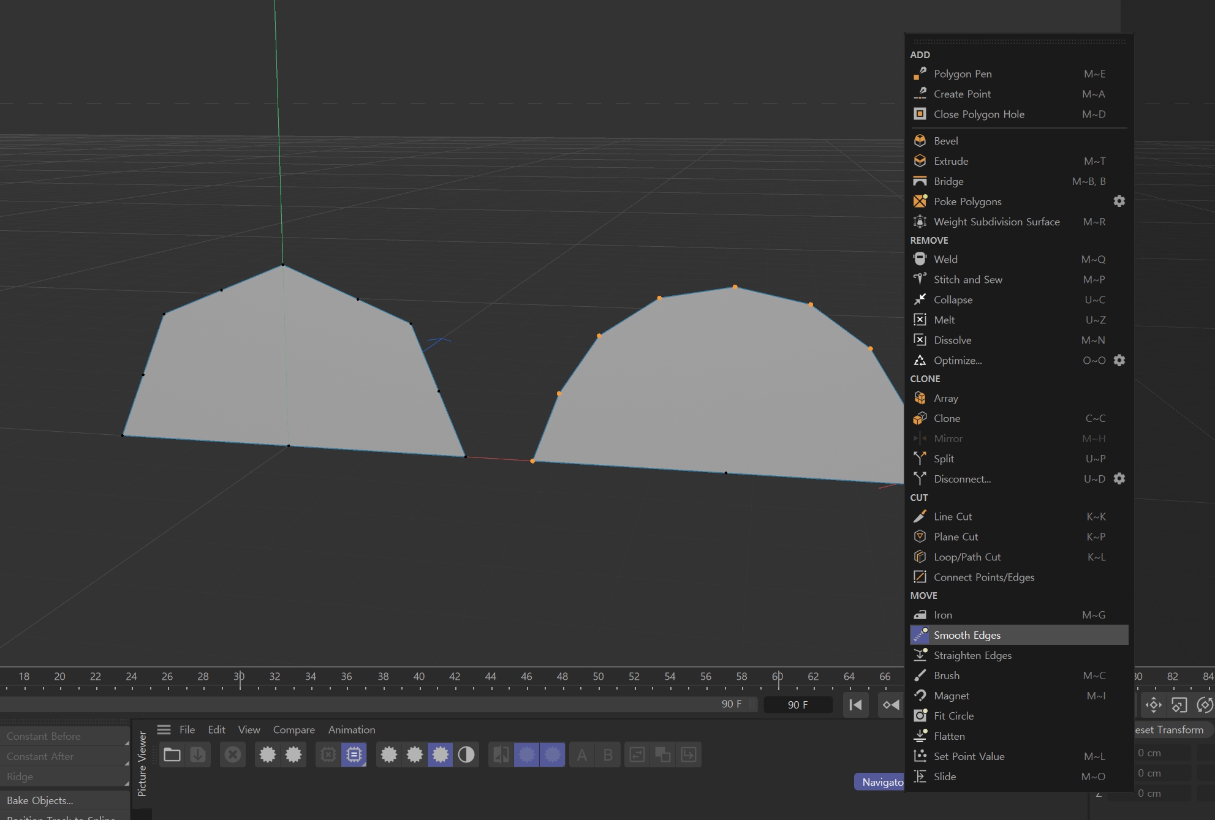Select Connect Points/Edges
The width and height of the screenshot is (1215, 820).
click(1019, 577)
